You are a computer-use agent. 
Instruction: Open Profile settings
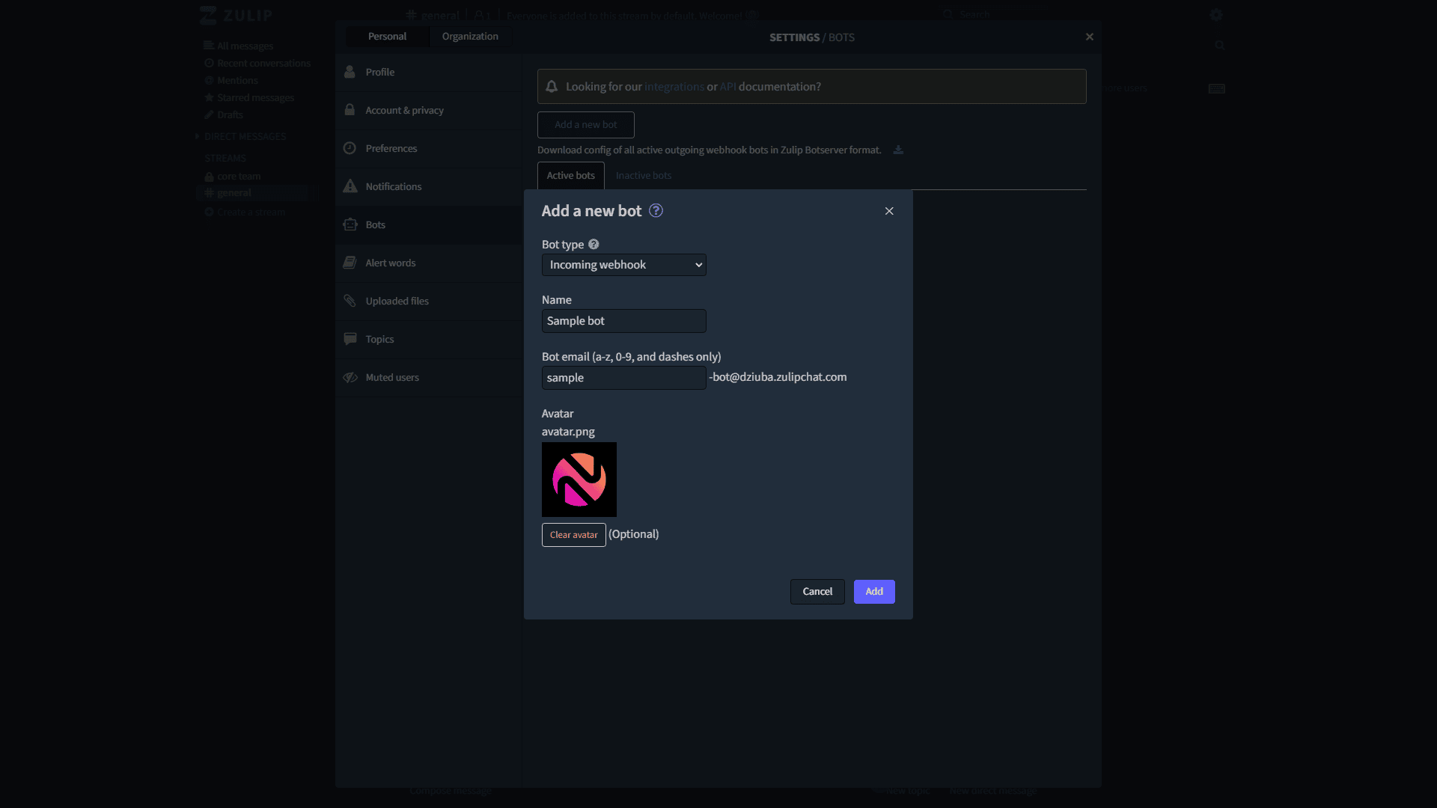click(429, 73)
